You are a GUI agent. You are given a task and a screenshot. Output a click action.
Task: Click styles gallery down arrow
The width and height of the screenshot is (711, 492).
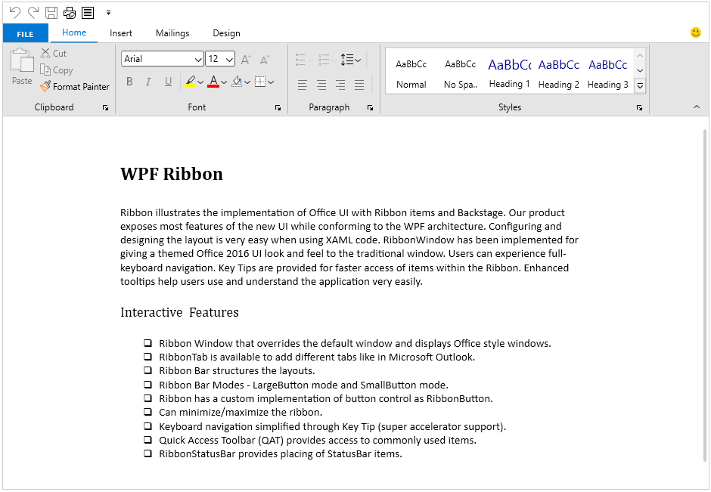[x=640, y=70]
